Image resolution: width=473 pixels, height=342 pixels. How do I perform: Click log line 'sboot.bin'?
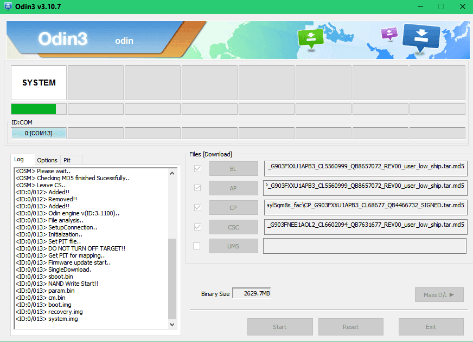click(44, 277)
